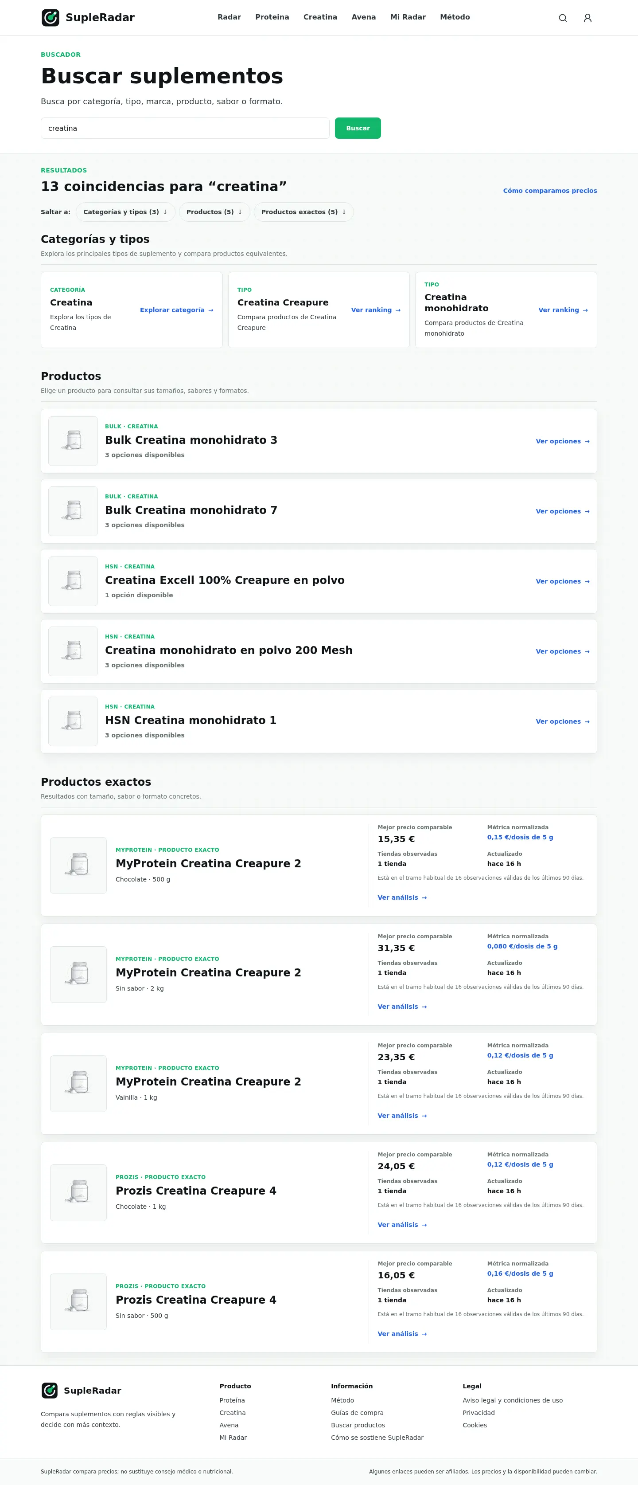Ver análisis for MyProtein Vainilla 1 kg

[402, 1116]
